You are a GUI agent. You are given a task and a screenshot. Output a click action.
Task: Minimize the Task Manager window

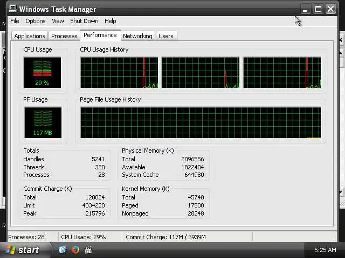point(306,9)
